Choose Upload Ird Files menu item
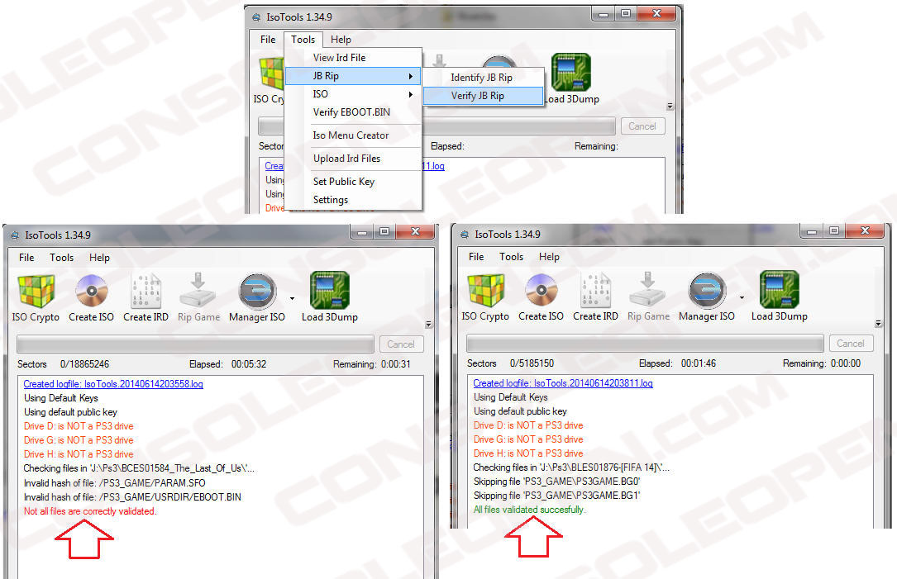This screenshot has height=579, width=897. coord(353,159)
